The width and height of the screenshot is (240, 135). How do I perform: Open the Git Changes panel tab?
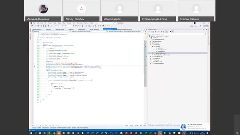point(151,125)
